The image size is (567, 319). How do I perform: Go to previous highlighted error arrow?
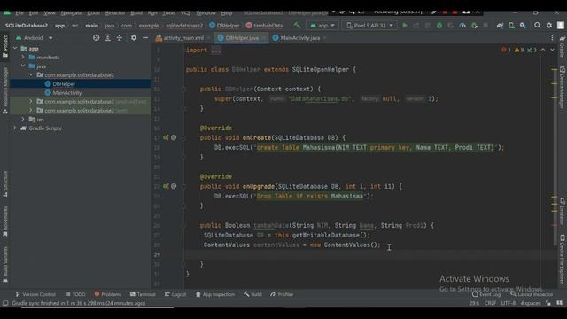[543, 50]
